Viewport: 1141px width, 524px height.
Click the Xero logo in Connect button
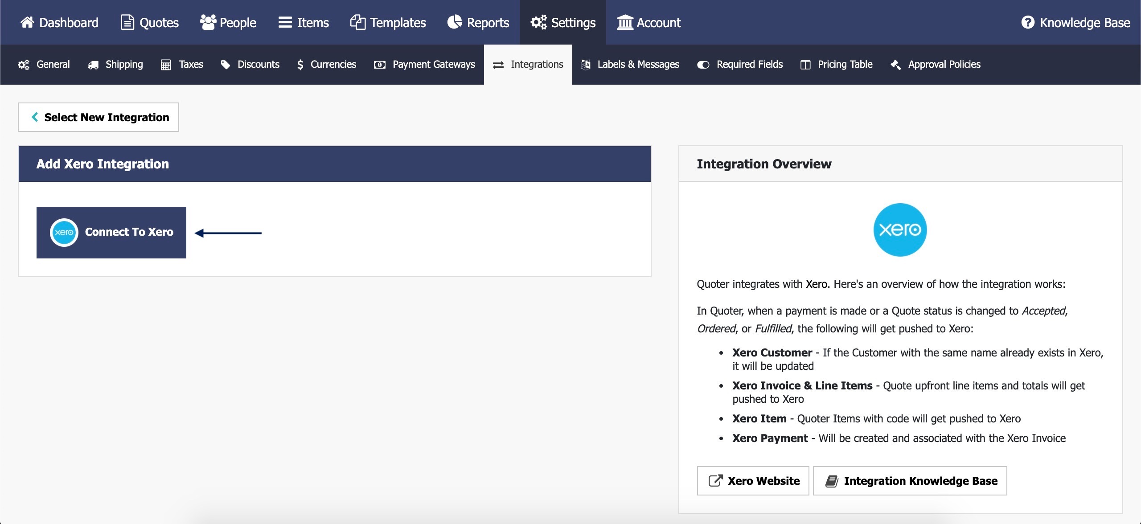(x=64, y=232)
